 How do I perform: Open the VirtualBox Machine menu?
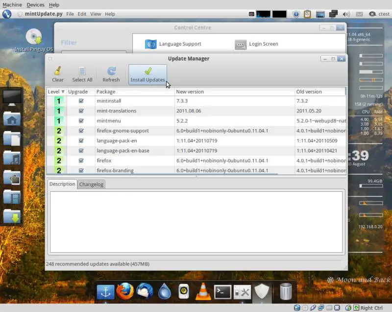[12, 5]
